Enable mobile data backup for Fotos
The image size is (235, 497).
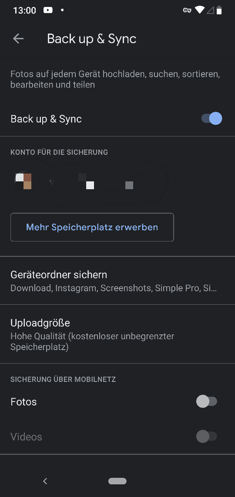[x=207, y=402]
